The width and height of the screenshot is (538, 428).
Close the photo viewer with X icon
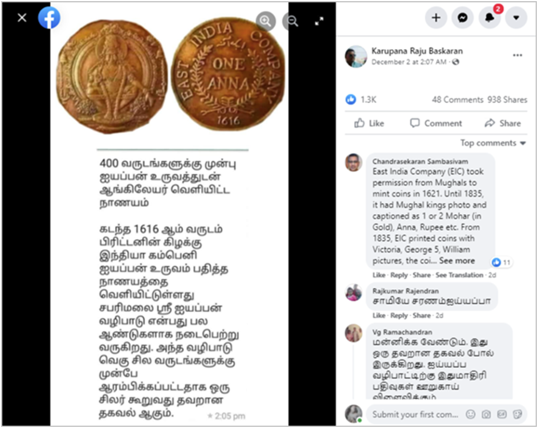(22, 18)
